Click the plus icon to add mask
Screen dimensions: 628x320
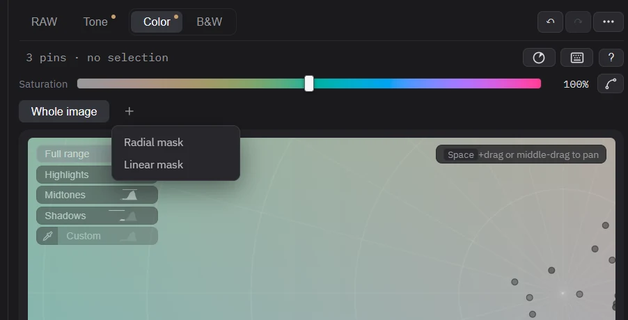(x=129, y=111)
